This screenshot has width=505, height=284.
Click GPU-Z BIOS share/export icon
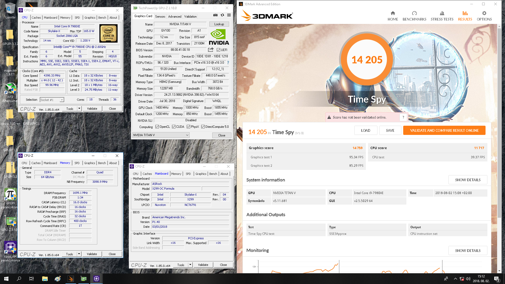(x=211, y=50)
